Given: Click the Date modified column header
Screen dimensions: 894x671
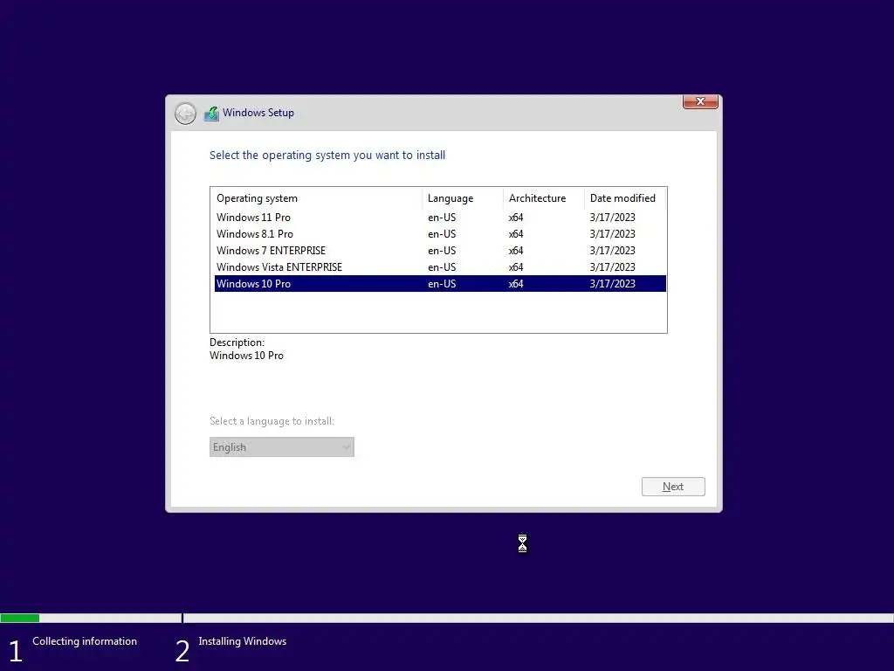Looking at the screenshot, I should [x=625, y=198].
